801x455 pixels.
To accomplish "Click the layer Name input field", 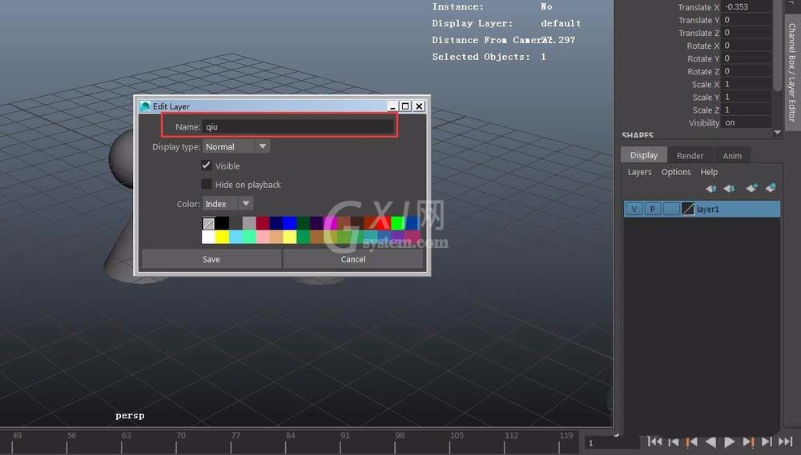I will click(298, 126).
